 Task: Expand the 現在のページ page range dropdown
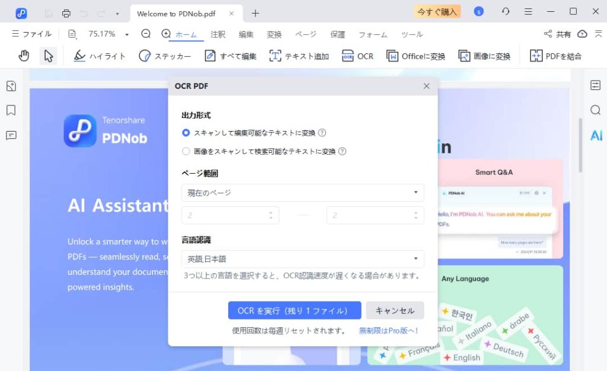[x=302, y=193]
